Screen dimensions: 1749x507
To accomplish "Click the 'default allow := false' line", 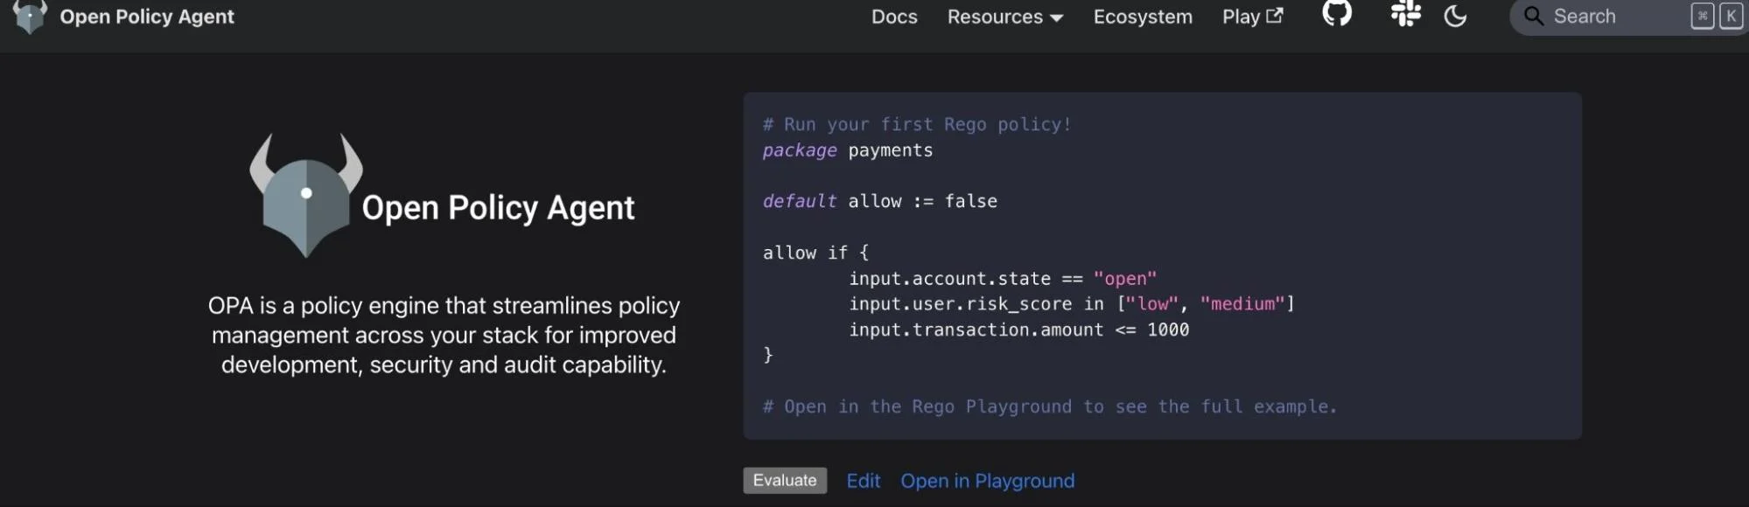I will pos(879,201).
